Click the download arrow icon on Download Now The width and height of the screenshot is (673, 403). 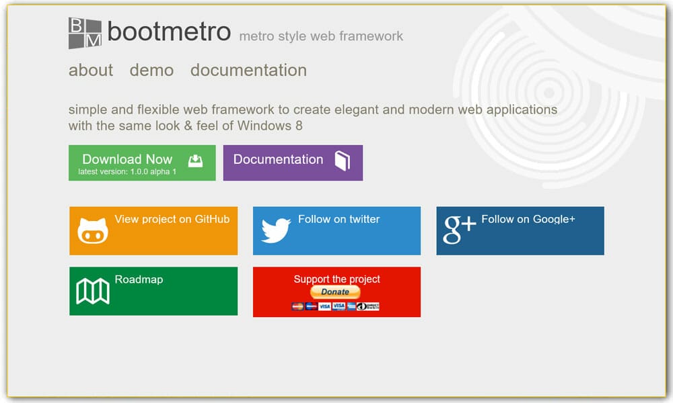click(x=194, y=159)
